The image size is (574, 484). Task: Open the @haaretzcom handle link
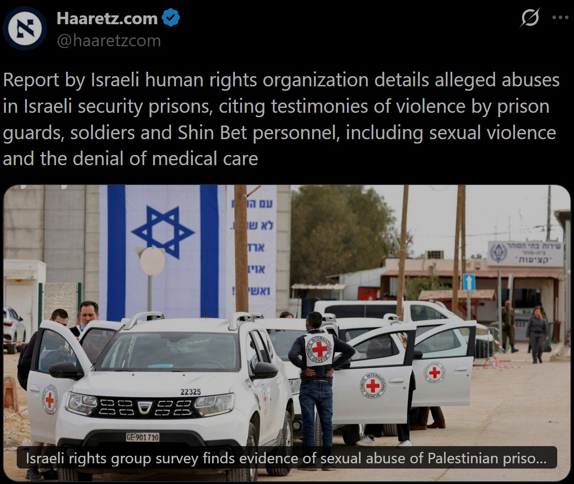(x=109, y=41)
